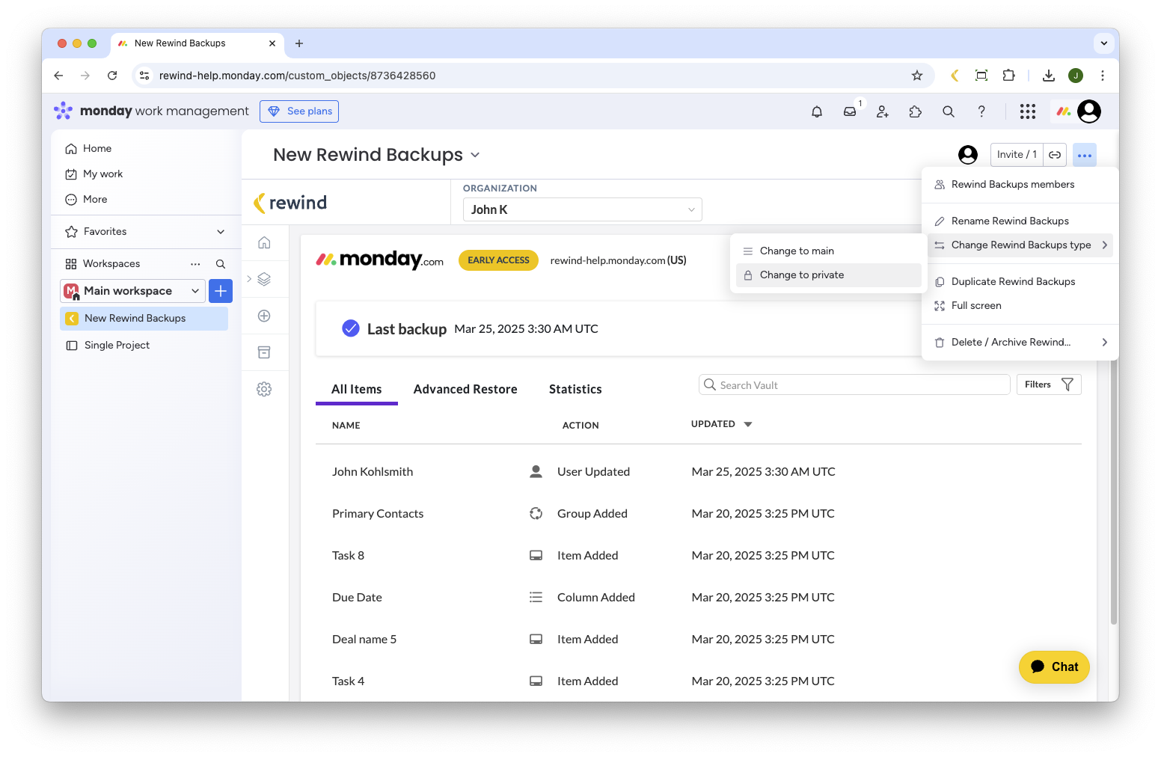Click the Rewind layers icon in side rail
Viewport: 1161px width, 757px height.
[264, 279]
